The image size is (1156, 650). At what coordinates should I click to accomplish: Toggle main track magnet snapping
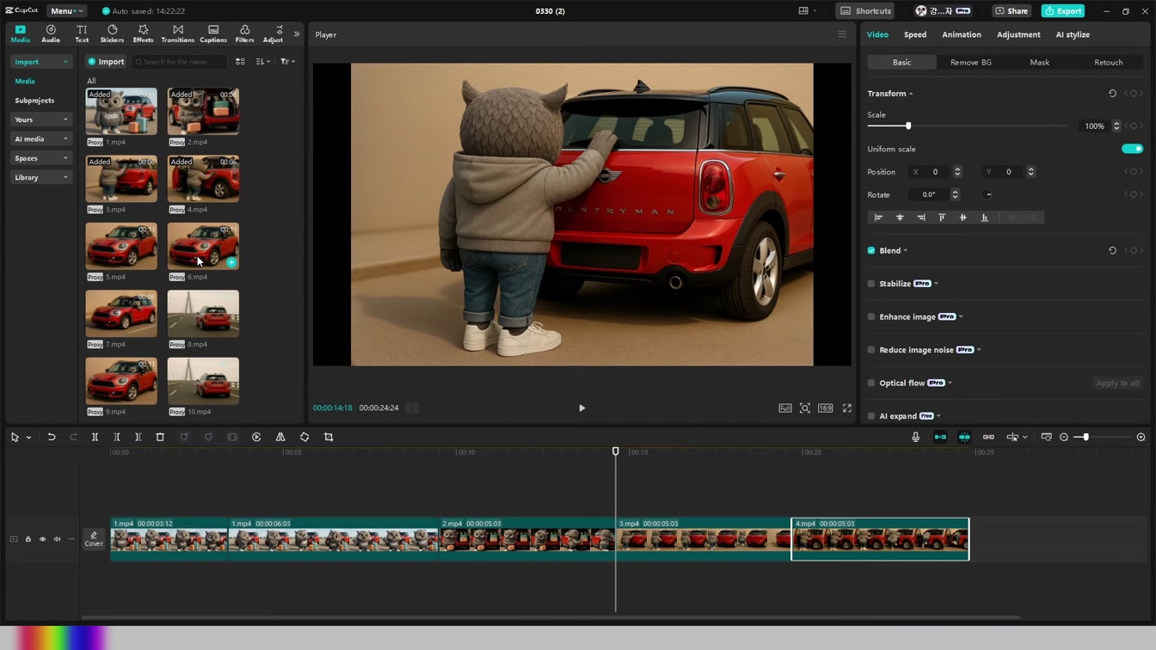pos(940,437)
